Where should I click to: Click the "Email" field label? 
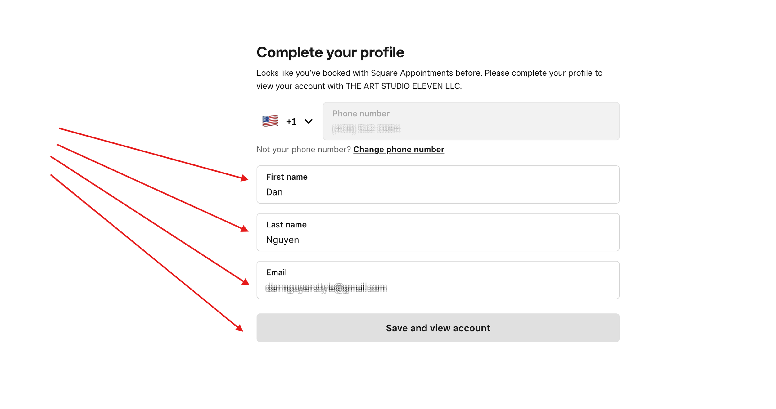[276, 272]
